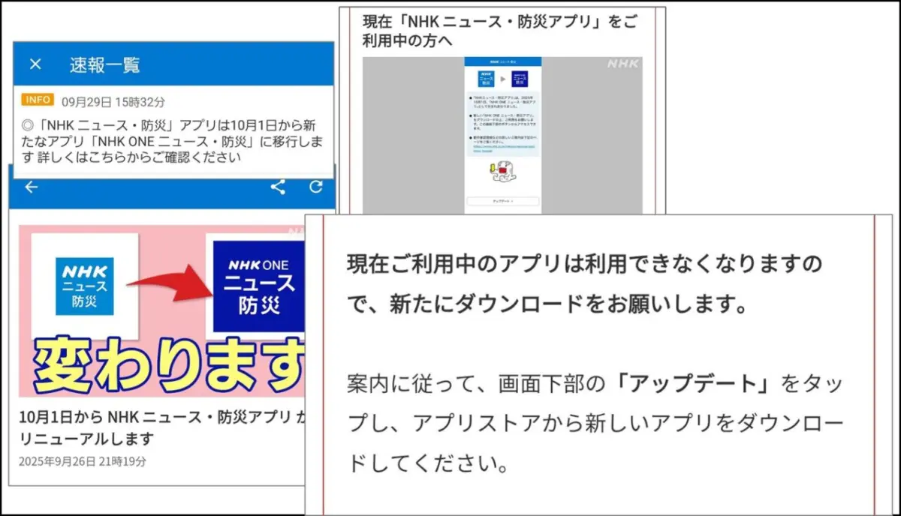The image size is (901, 516).
Task: Open the 移行します breaking news notice text
Action: point(173,139)
